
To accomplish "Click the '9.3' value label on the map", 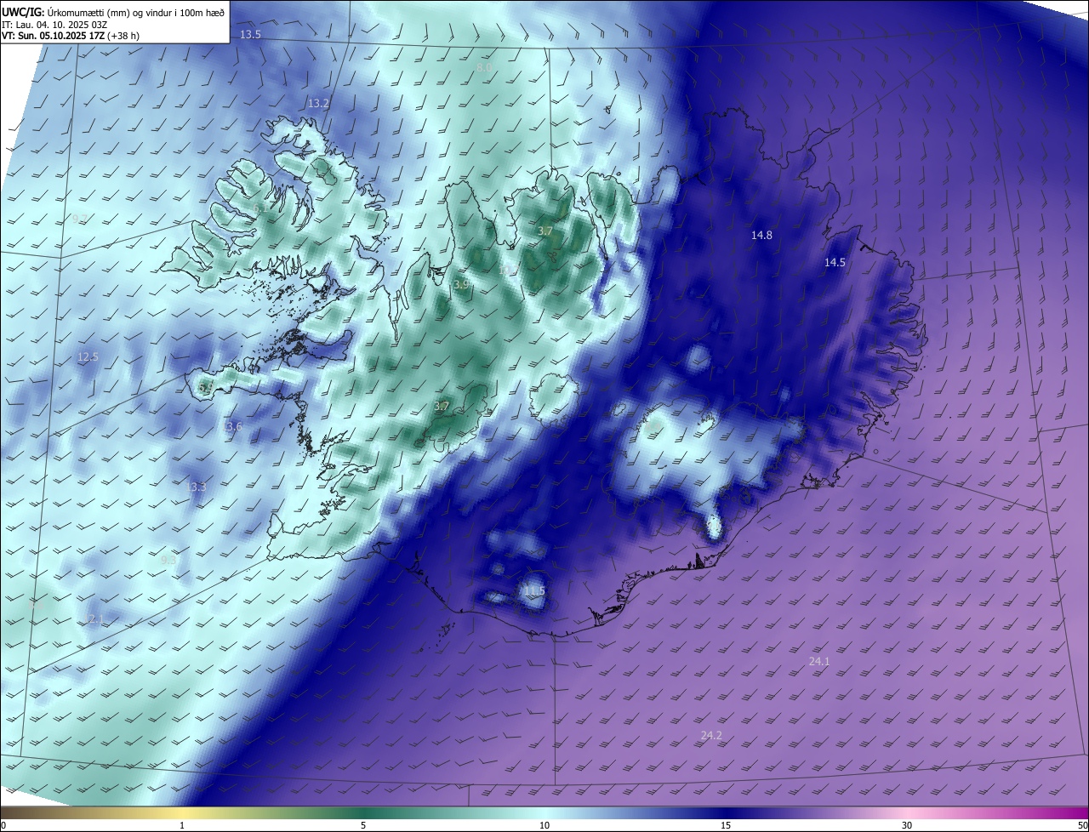I will click(x=168, y=560).
